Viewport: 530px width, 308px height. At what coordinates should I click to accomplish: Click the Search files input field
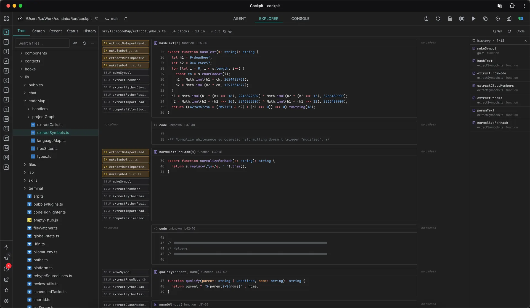click(42, 43)
